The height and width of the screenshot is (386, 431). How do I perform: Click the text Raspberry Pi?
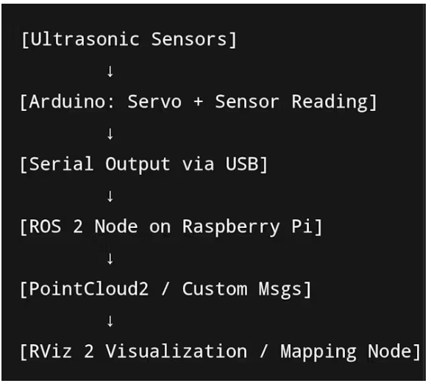(248, 227)
